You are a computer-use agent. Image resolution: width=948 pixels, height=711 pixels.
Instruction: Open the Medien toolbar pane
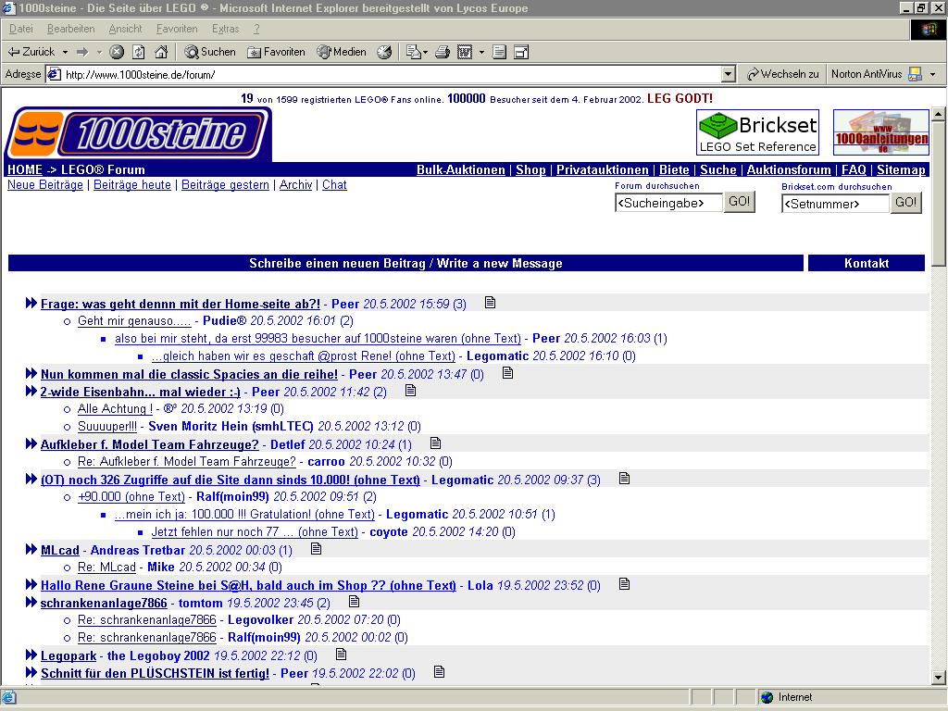click(x=342, y=52)
